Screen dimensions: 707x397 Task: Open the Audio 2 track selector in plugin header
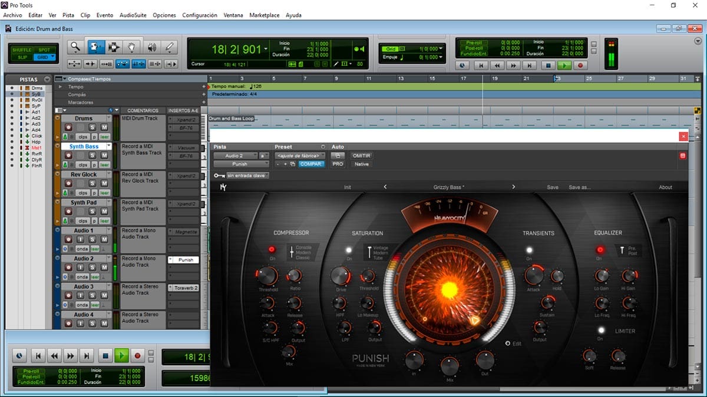236,155
